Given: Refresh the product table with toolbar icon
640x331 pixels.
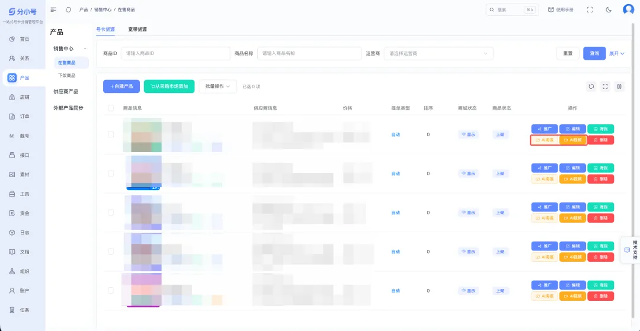Looking at the screenshot, I should (x=591, y=86).
